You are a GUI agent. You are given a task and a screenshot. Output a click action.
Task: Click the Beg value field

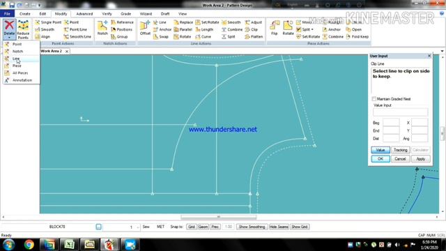(391, 123)
